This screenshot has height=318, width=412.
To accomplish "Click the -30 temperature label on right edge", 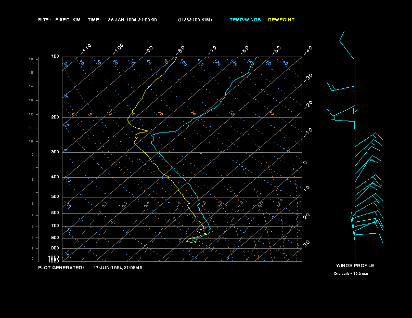I will click(308, 78).
